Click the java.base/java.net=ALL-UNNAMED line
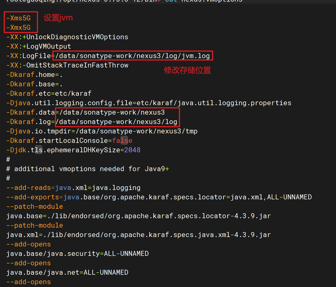 [x=67, y=272]
